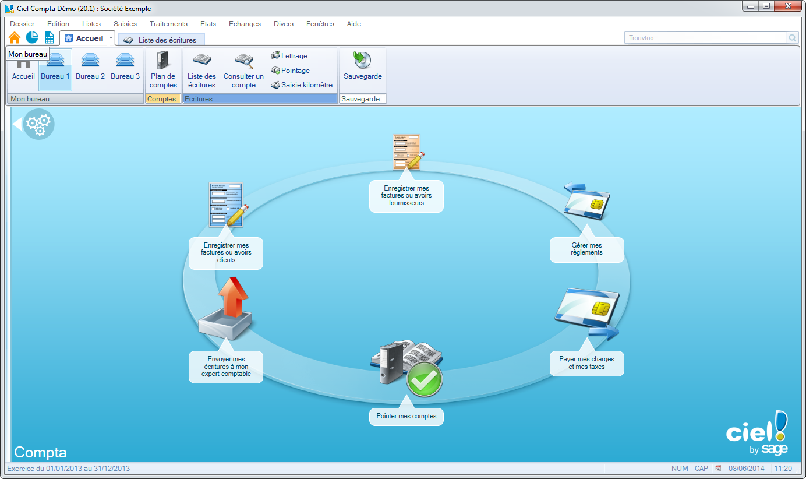The width and height of the screenshot is (806, 479).
Task: Open the Dossier menu
Action: pyautogui.click(x=22, y=24)
